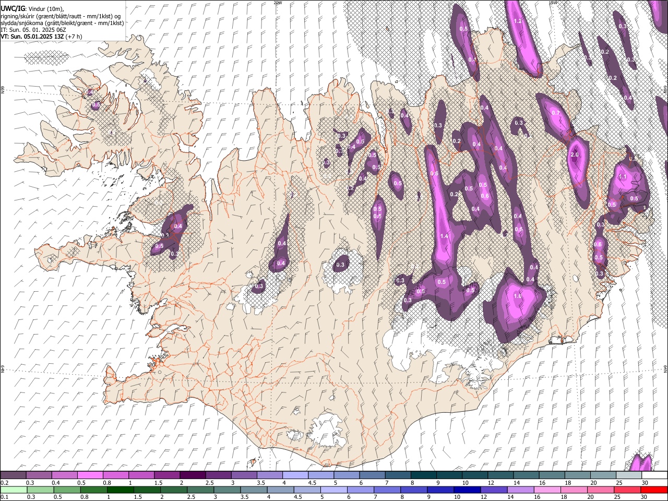This screenshot has height=501, width=668.
Task: Click the '2.0' precipitation value on the map
Action: point(575,155)
